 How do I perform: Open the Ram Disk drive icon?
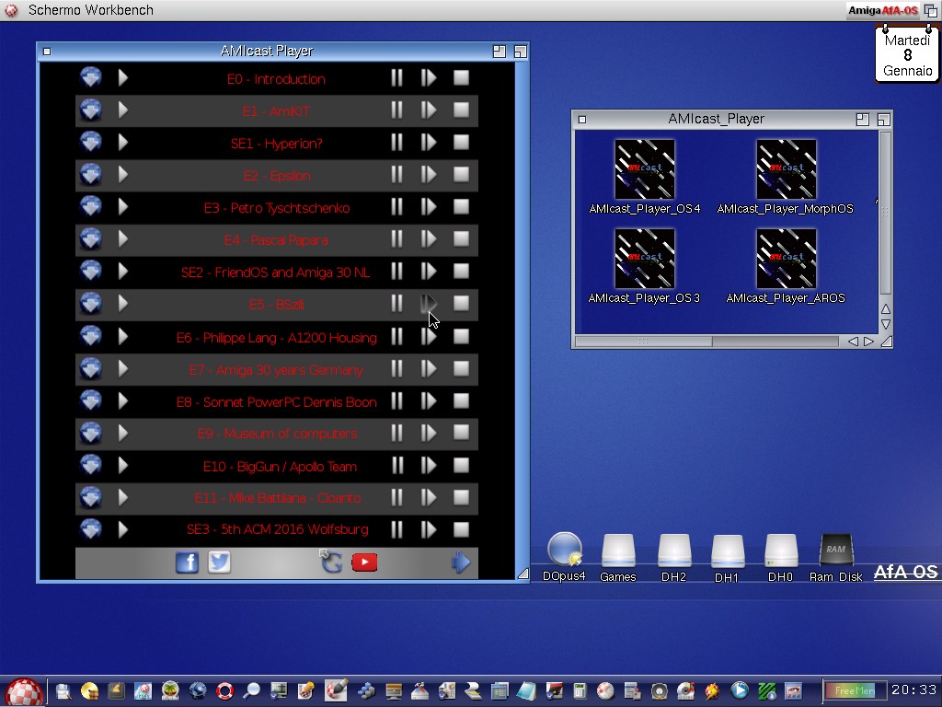point(835,552)
